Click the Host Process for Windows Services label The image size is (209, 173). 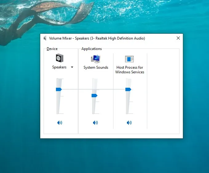pos(130,70)
